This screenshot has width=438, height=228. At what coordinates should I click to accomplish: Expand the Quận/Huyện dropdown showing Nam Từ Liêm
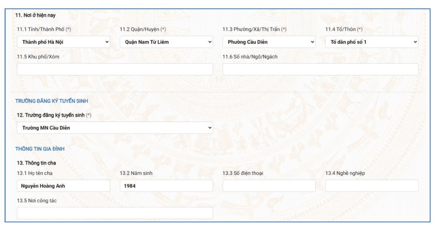point(166,42)
